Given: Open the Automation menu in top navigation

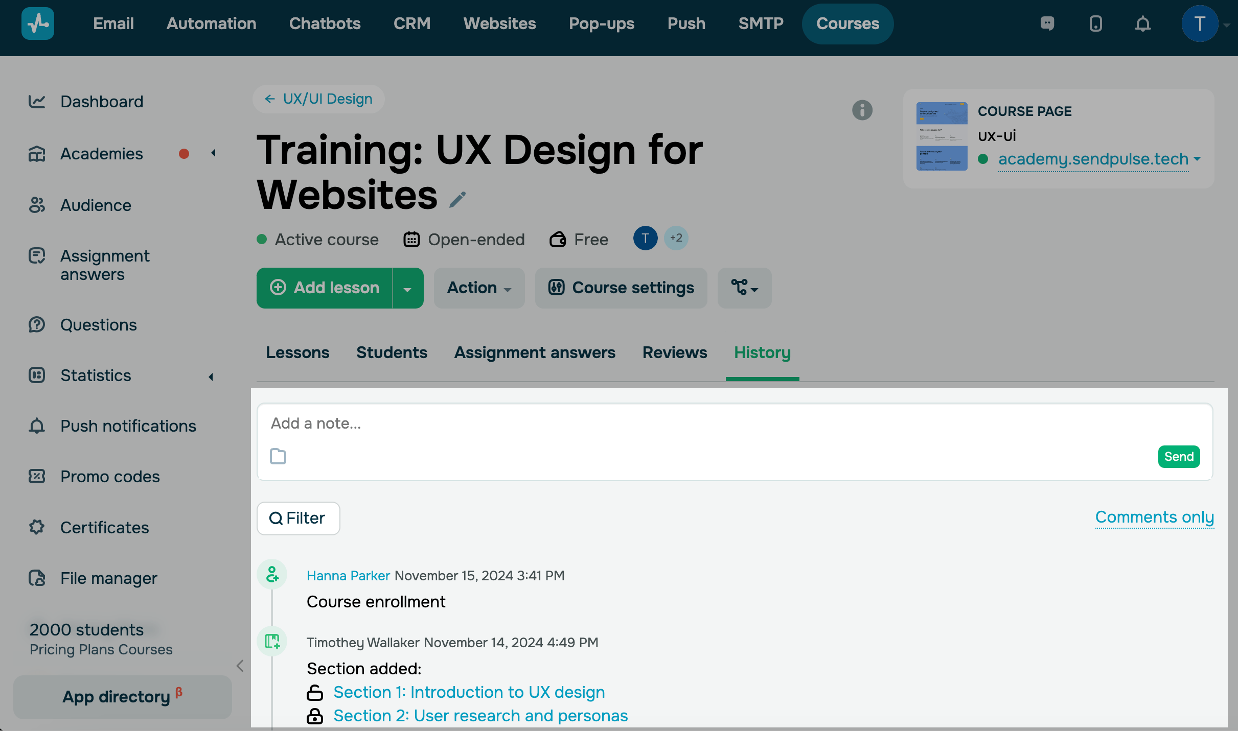Looking at the screenshot, I should (x=211, y=23).
